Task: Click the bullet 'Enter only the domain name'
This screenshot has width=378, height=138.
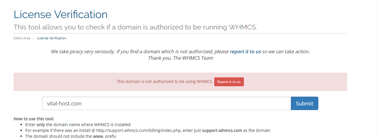Action: (78, 125)
